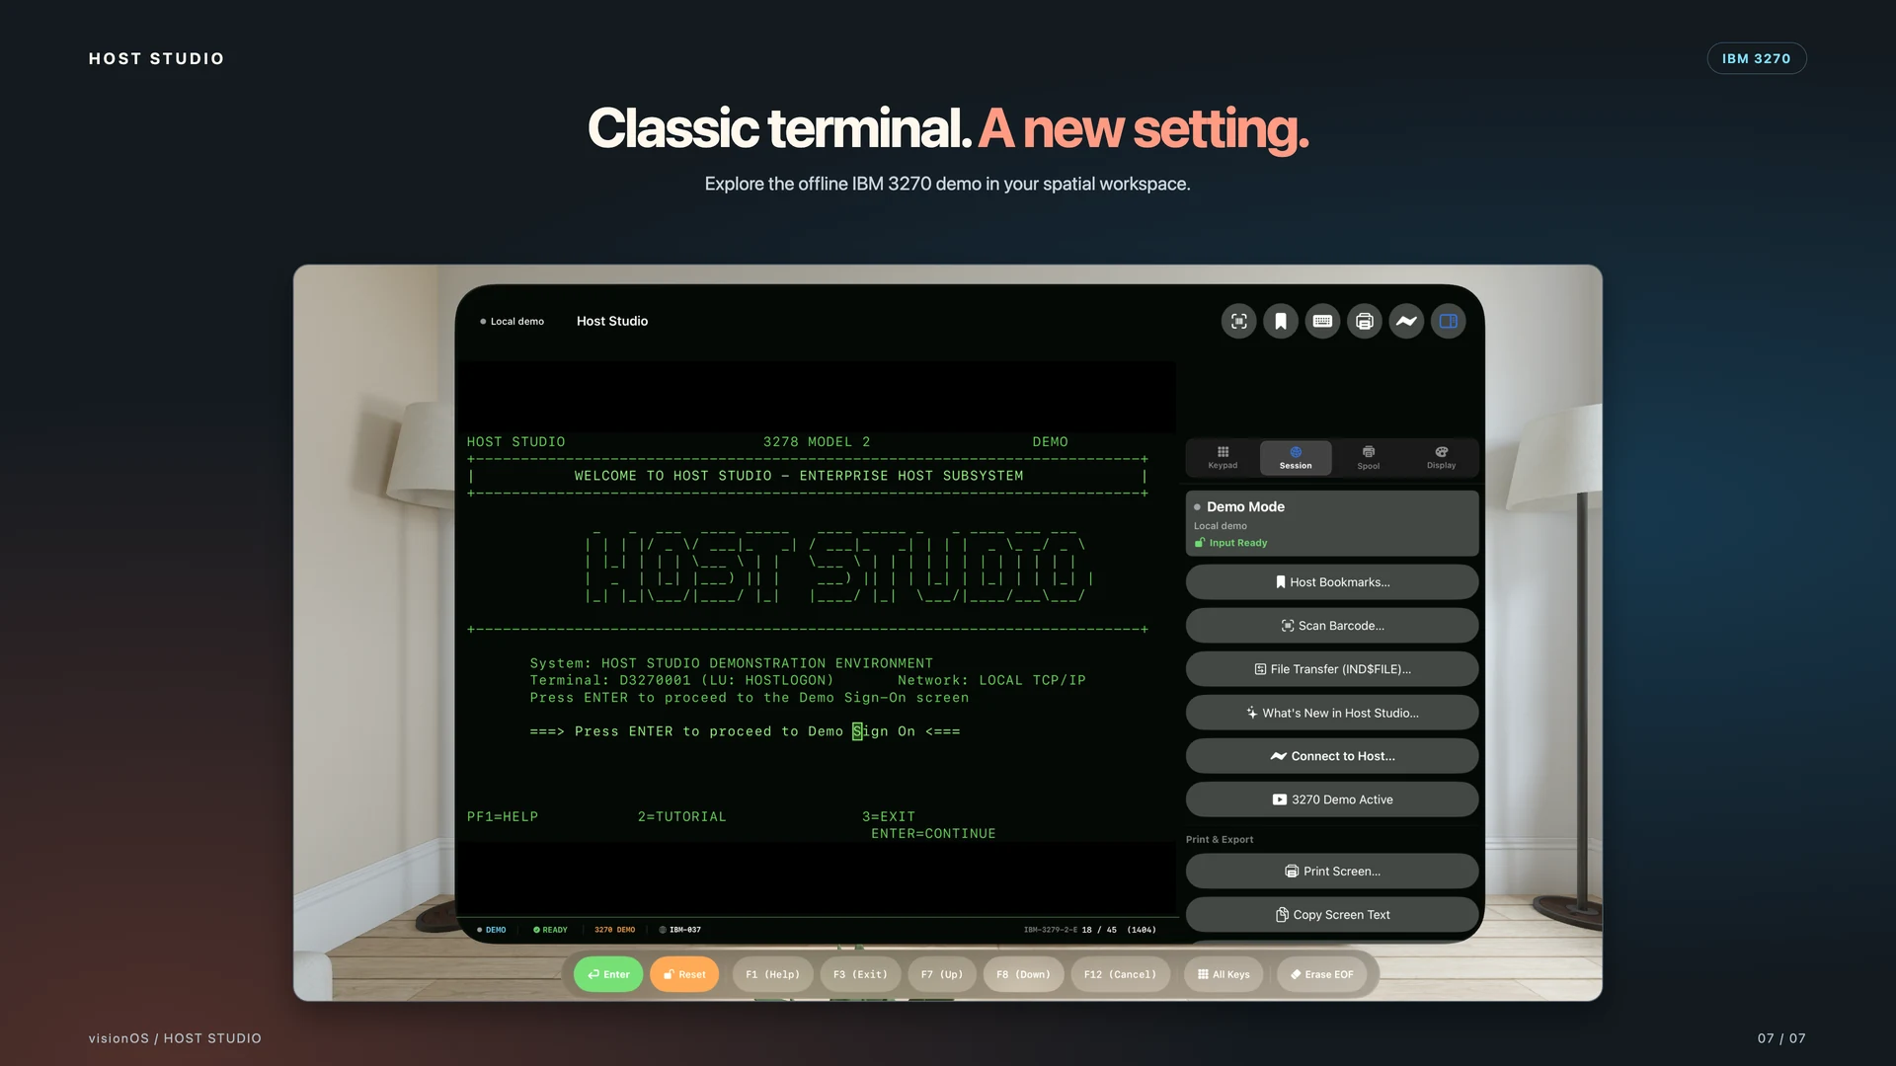
Task: Click the IBM-037 code page status
Action: tap(680, 930)
